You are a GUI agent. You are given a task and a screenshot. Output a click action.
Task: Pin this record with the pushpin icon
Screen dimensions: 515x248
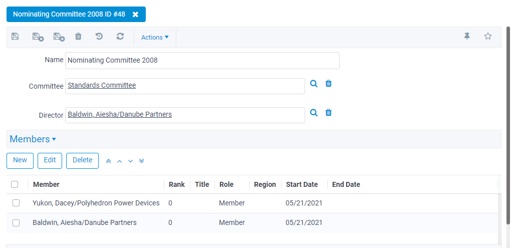tap(467, 37)
